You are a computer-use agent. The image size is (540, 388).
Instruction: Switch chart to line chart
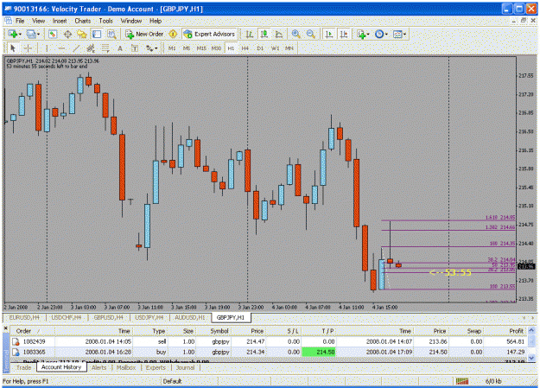[279, 34]
